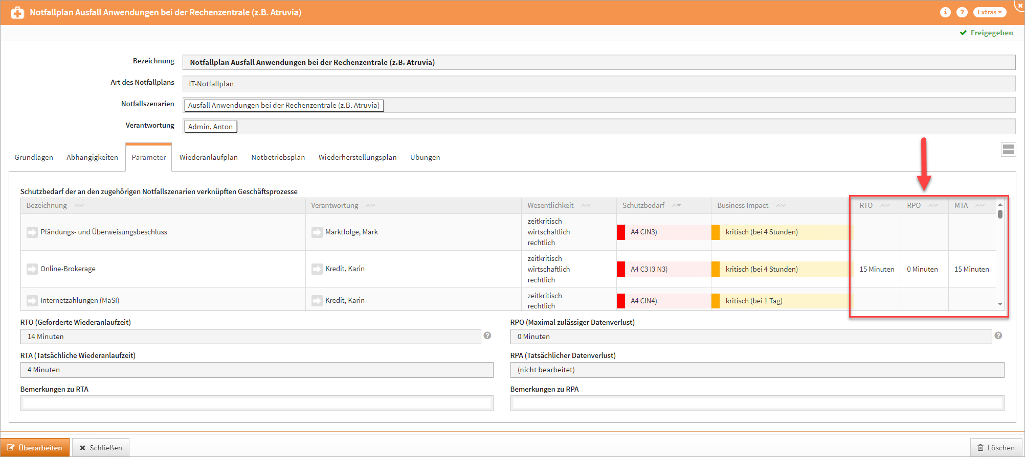Click the Schließen button
Image resolution: width=1025 pixels, height=457 pixels.
pyautogui.click(x=101, y=448)
